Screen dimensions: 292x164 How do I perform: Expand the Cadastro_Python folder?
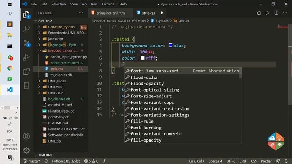(39, 27)
